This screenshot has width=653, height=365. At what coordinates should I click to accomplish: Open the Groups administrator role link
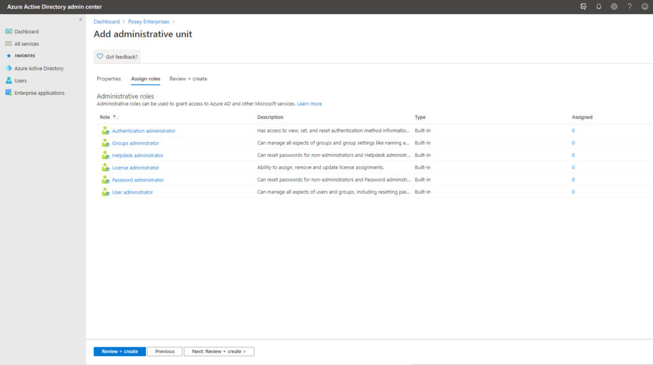point(135,143)
